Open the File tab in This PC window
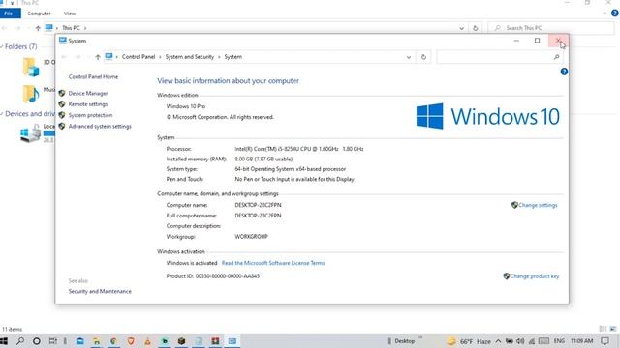 9,14
